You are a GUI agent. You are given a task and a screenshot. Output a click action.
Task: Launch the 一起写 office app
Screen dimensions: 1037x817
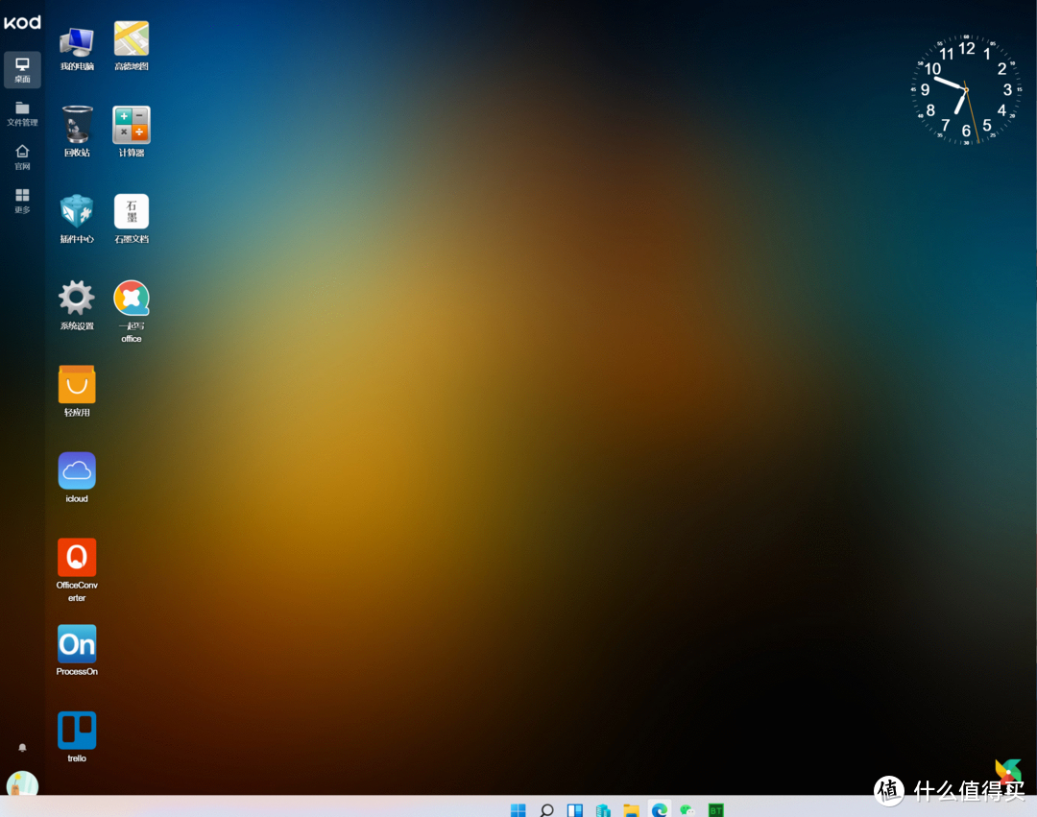click(131, 298)
